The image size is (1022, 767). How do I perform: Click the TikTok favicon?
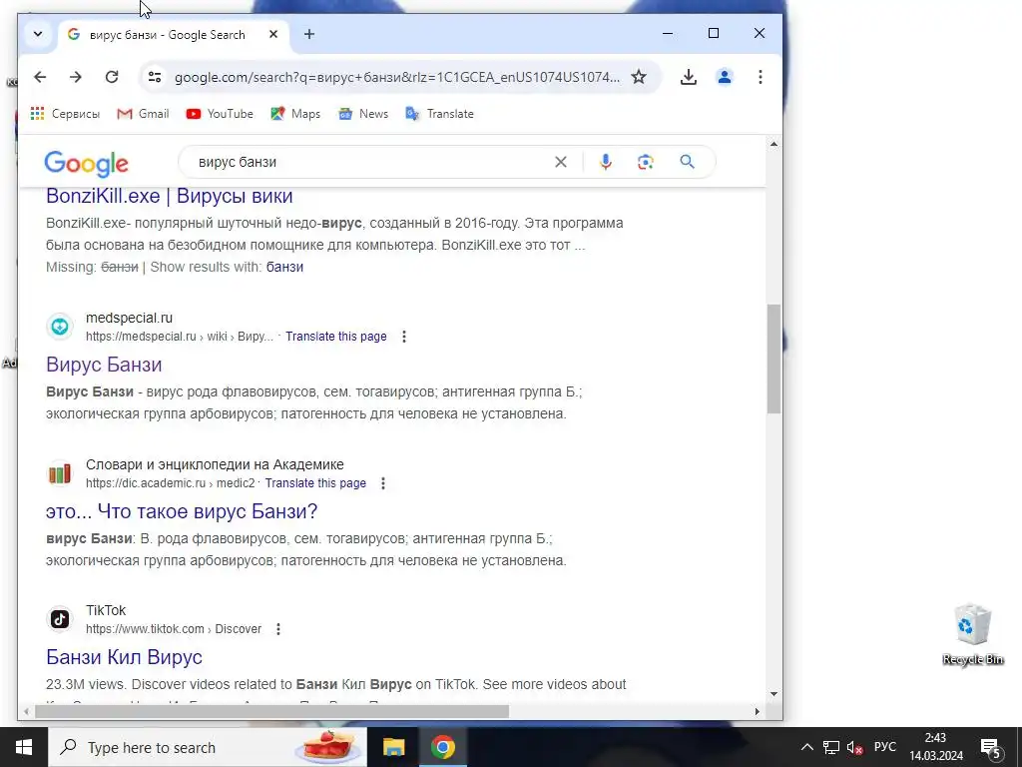[x=60, y=619]
